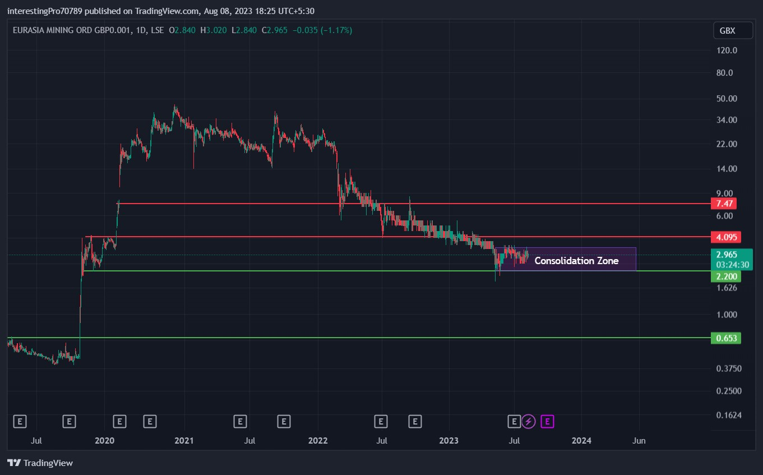Click the LSE exchange text in the legend
The height and width of the screenshot is (475, 763).
[x=158, y=30]
